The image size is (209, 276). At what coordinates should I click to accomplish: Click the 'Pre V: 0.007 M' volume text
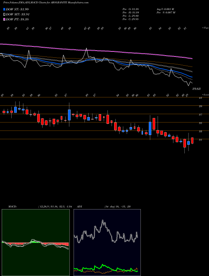[166, 13]
